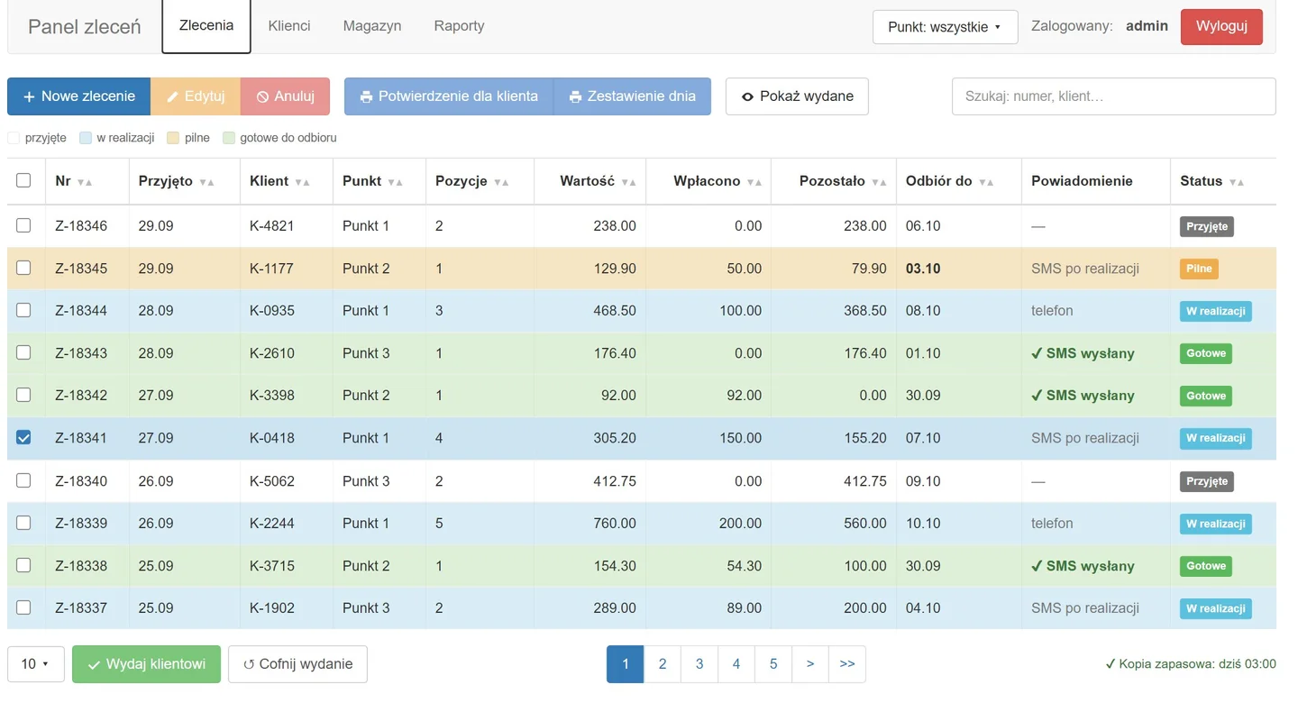Click the search field Szukaj: numer, klient
Viewport: 1298px width, 721px height.
click(x=1113, y=96)
